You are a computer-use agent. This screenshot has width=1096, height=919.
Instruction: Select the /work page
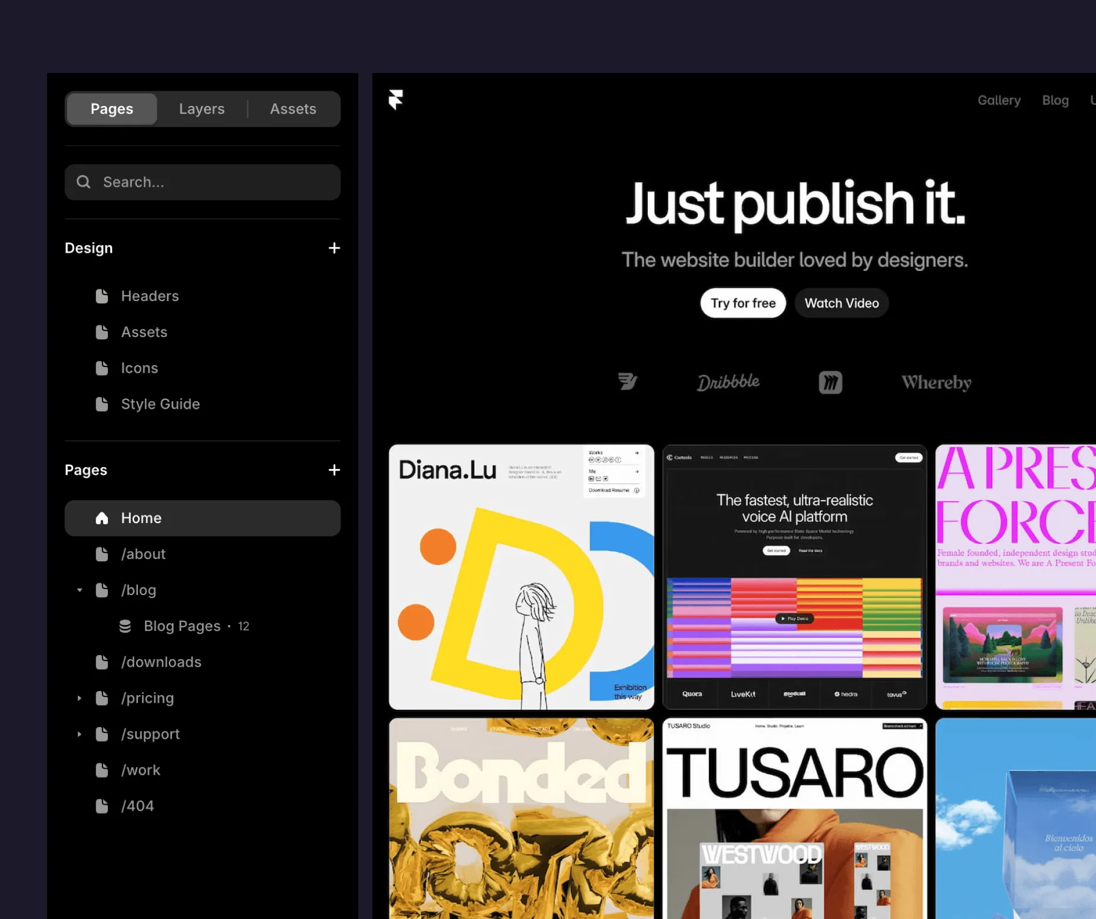(203, 770)
